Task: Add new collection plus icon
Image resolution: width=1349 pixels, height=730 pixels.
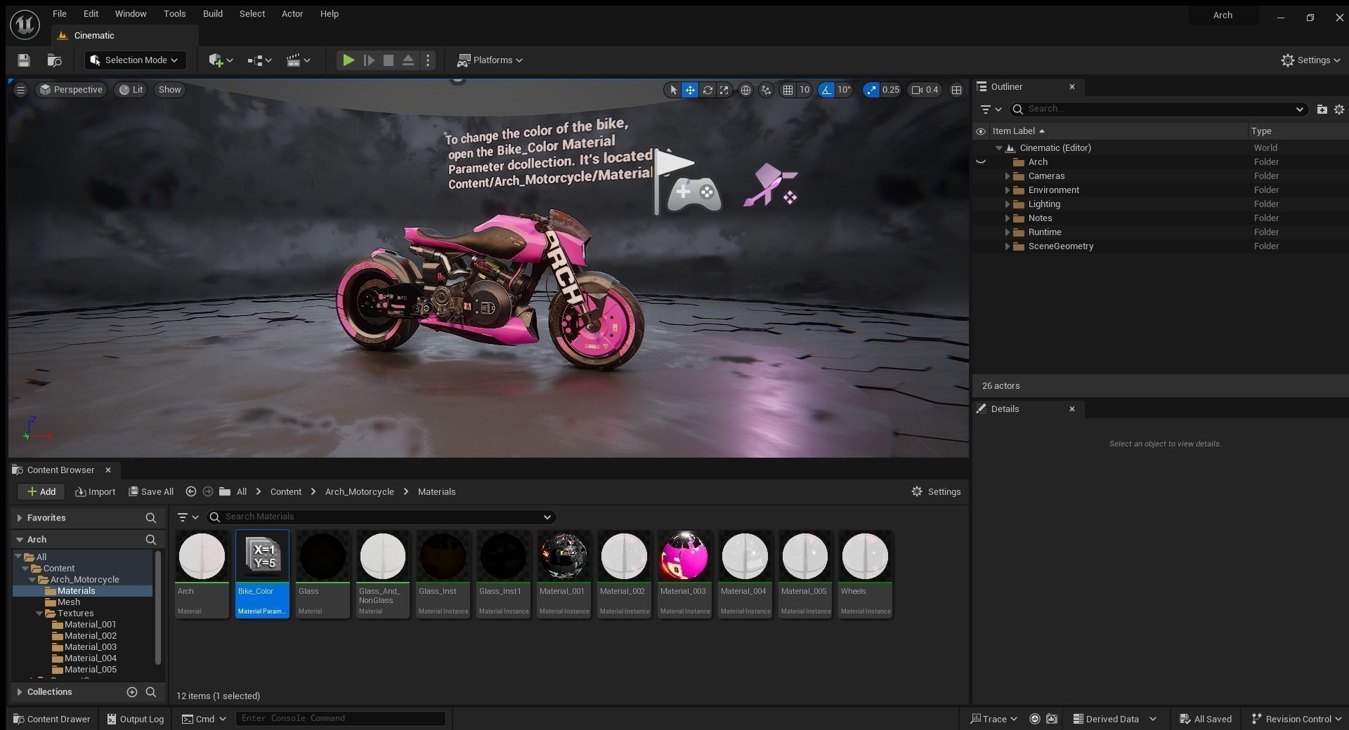Action: (x=131, y=692)
